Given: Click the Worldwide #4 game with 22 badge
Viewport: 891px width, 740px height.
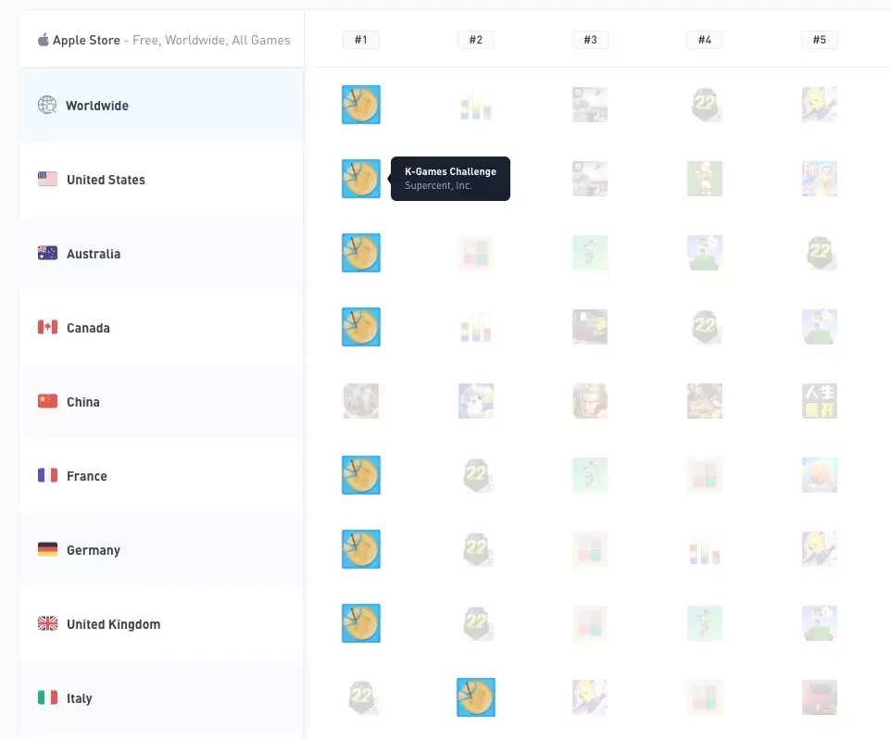Looking at the screenshot, I should [705, 105].
